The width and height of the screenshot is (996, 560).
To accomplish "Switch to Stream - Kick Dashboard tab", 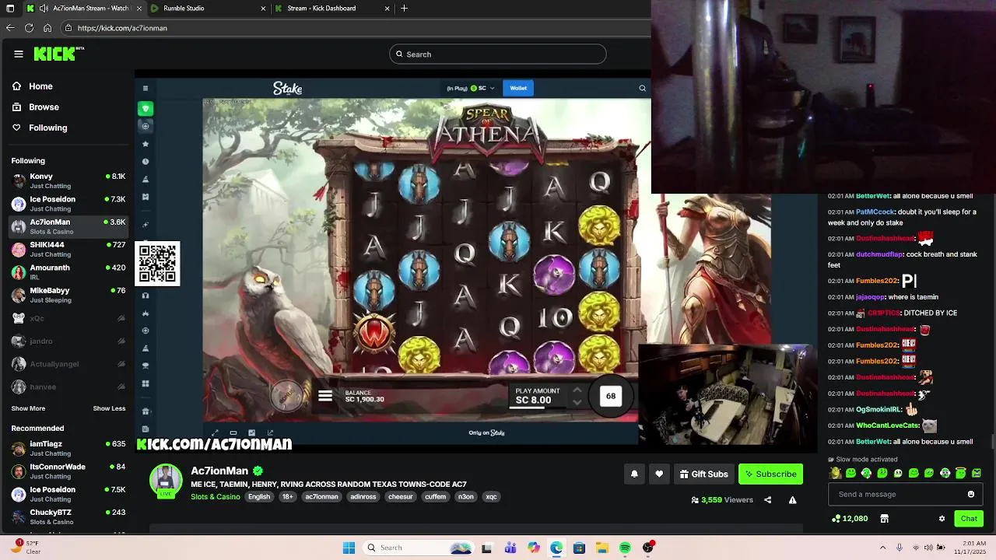I will (x=331, y=8).
